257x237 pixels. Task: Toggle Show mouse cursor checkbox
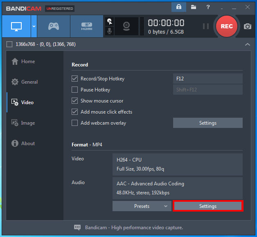(74, 101)
